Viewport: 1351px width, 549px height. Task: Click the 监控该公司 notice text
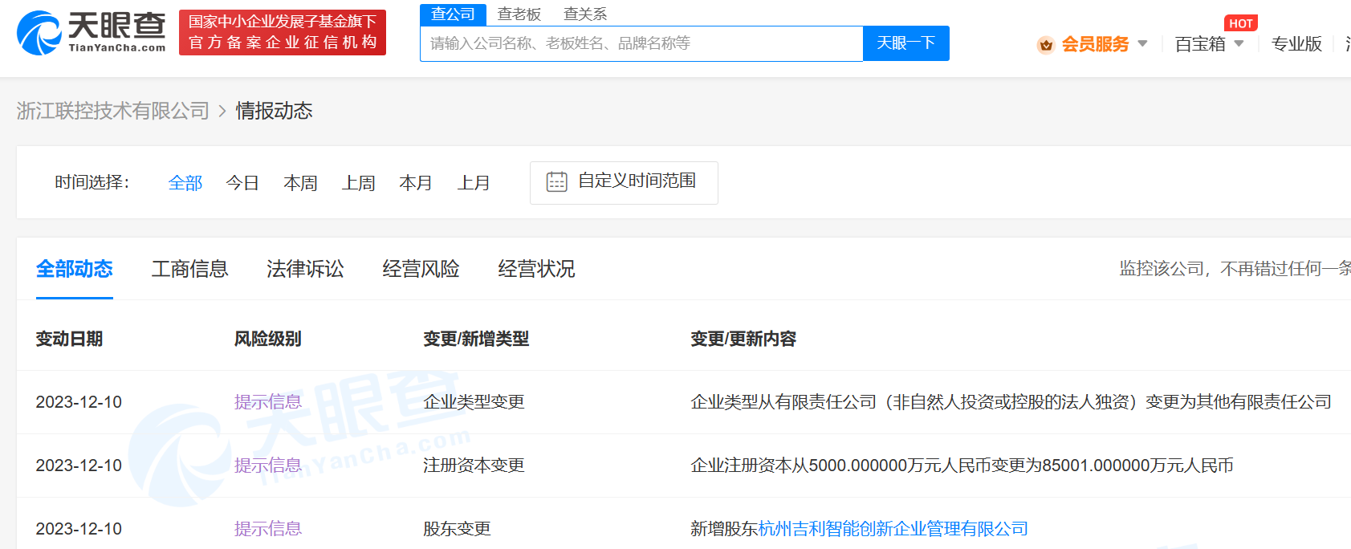coord(1235,269)
